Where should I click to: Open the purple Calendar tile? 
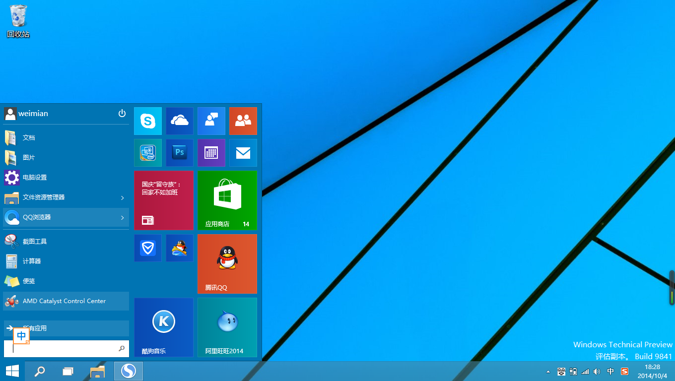211,153
